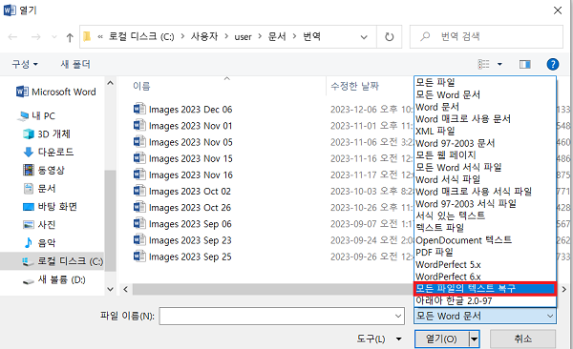Image resolution: width=573 pixels, height=349 pixels.
Task: Click the 파일 이름 input field
Action: point(282,316)
